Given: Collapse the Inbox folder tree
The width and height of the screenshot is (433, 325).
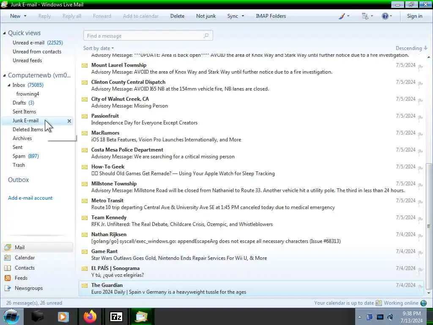Looking at the screenshot, I should click(9, 85).
